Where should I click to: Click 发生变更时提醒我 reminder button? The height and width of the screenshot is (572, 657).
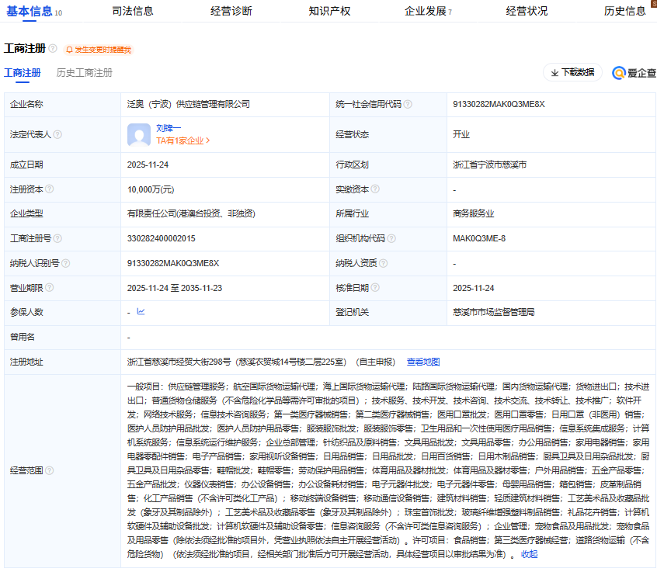[x=99, y=50]
